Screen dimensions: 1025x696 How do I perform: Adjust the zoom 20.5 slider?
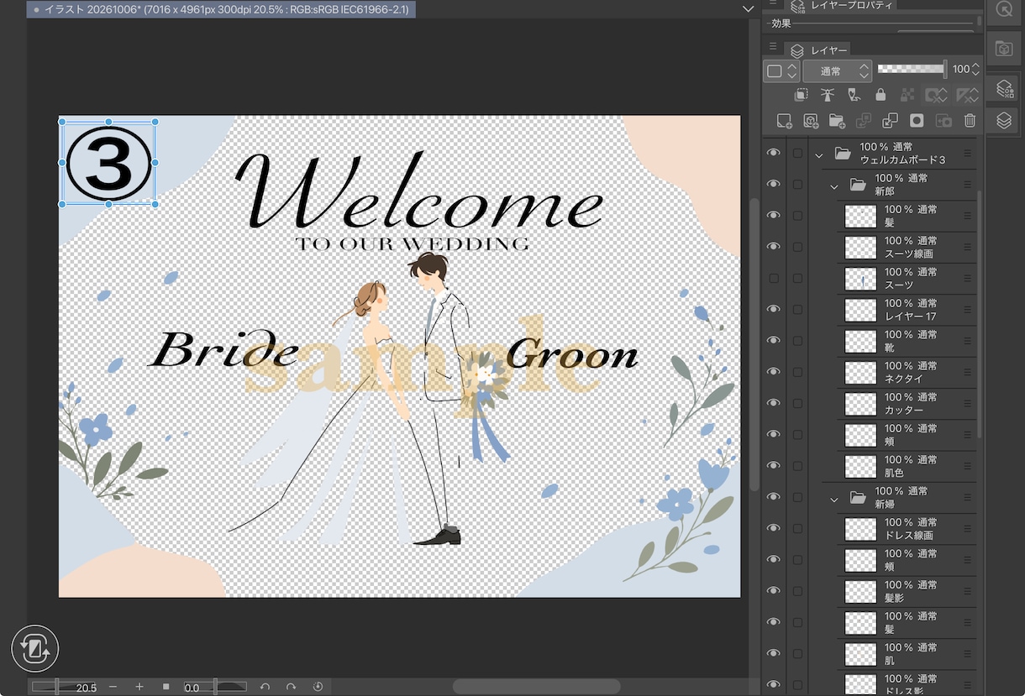pos(65,687)
